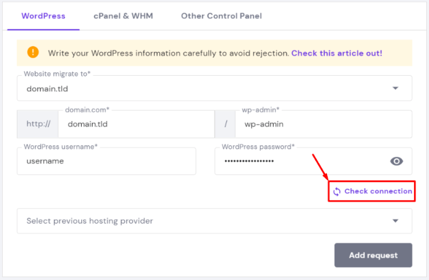Image resolution: width=429 pixels, height=280 pixels.
Task: Click the refresh icon beside Check connection
Action: click(337, 191)
